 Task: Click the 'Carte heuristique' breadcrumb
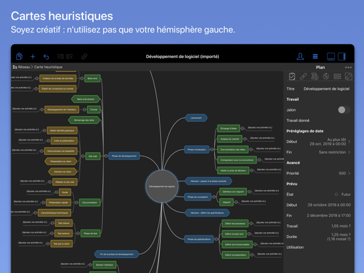[x=48, y=67]
